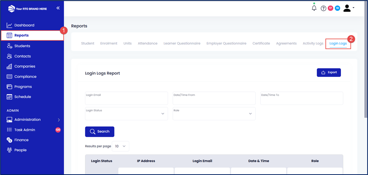
Task: Open notifications bell icon
Action: pos(314,8)
